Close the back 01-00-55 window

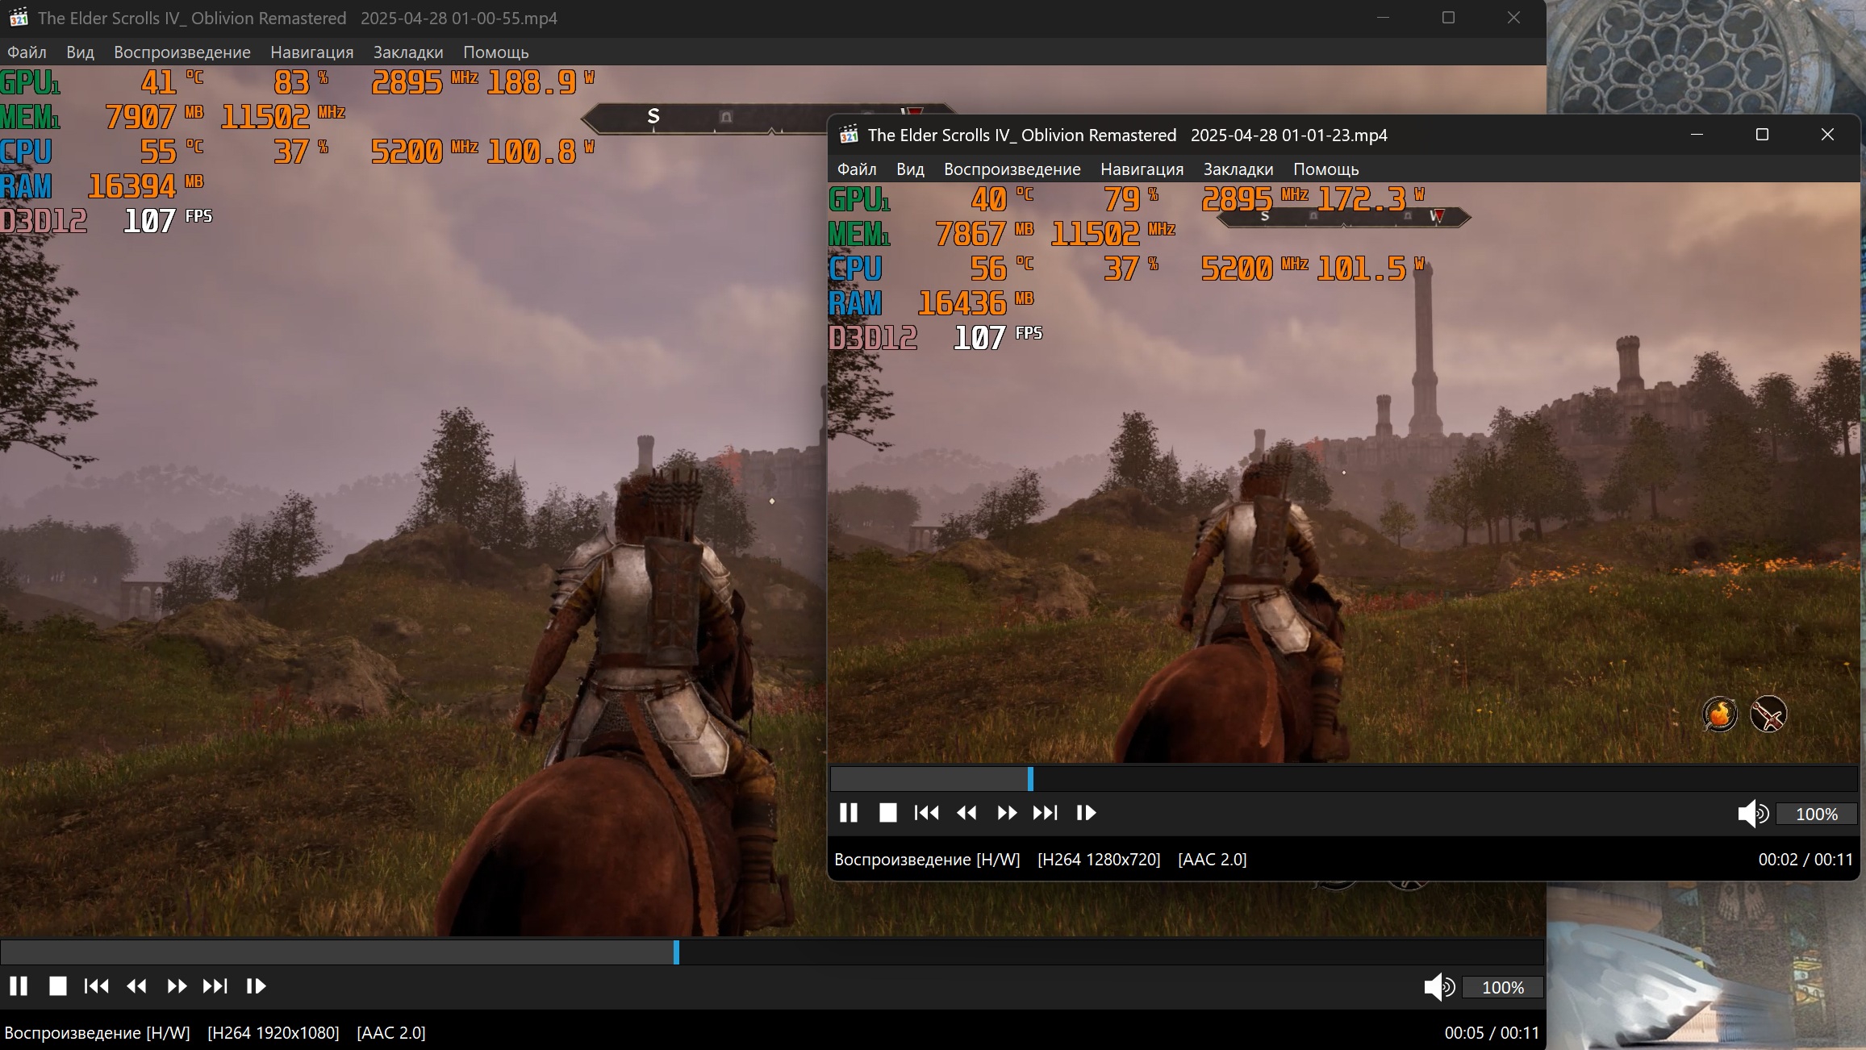[x=1513, y=18]
